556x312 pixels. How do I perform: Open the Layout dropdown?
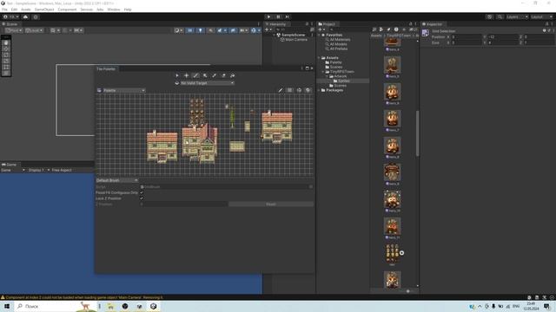(541, 16)
